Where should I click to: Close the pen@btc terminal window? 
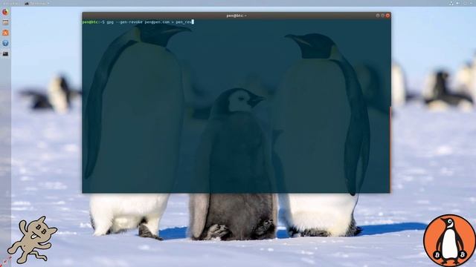point(387,16)
